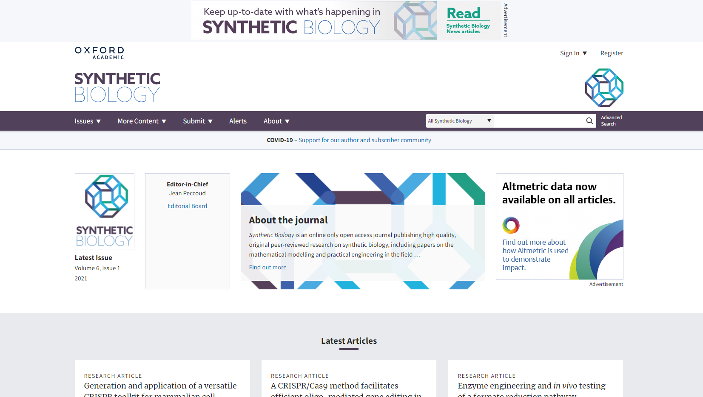Click the Altmetric donut icon
Viewport: 703px width, 397px height.
click(511, 225)
